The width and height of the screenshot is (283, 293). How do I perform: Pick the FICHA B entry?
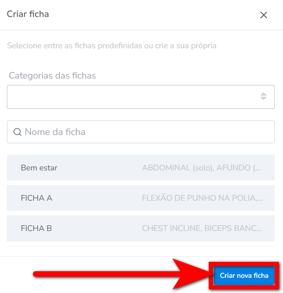tap(37, 228)
